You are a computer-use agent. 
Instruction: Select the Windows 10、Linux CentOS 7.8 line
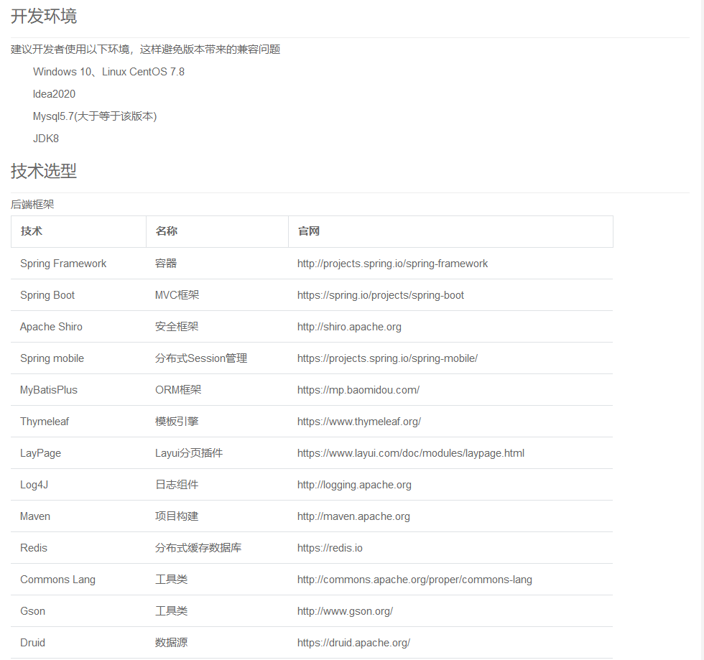coord(108,72)
